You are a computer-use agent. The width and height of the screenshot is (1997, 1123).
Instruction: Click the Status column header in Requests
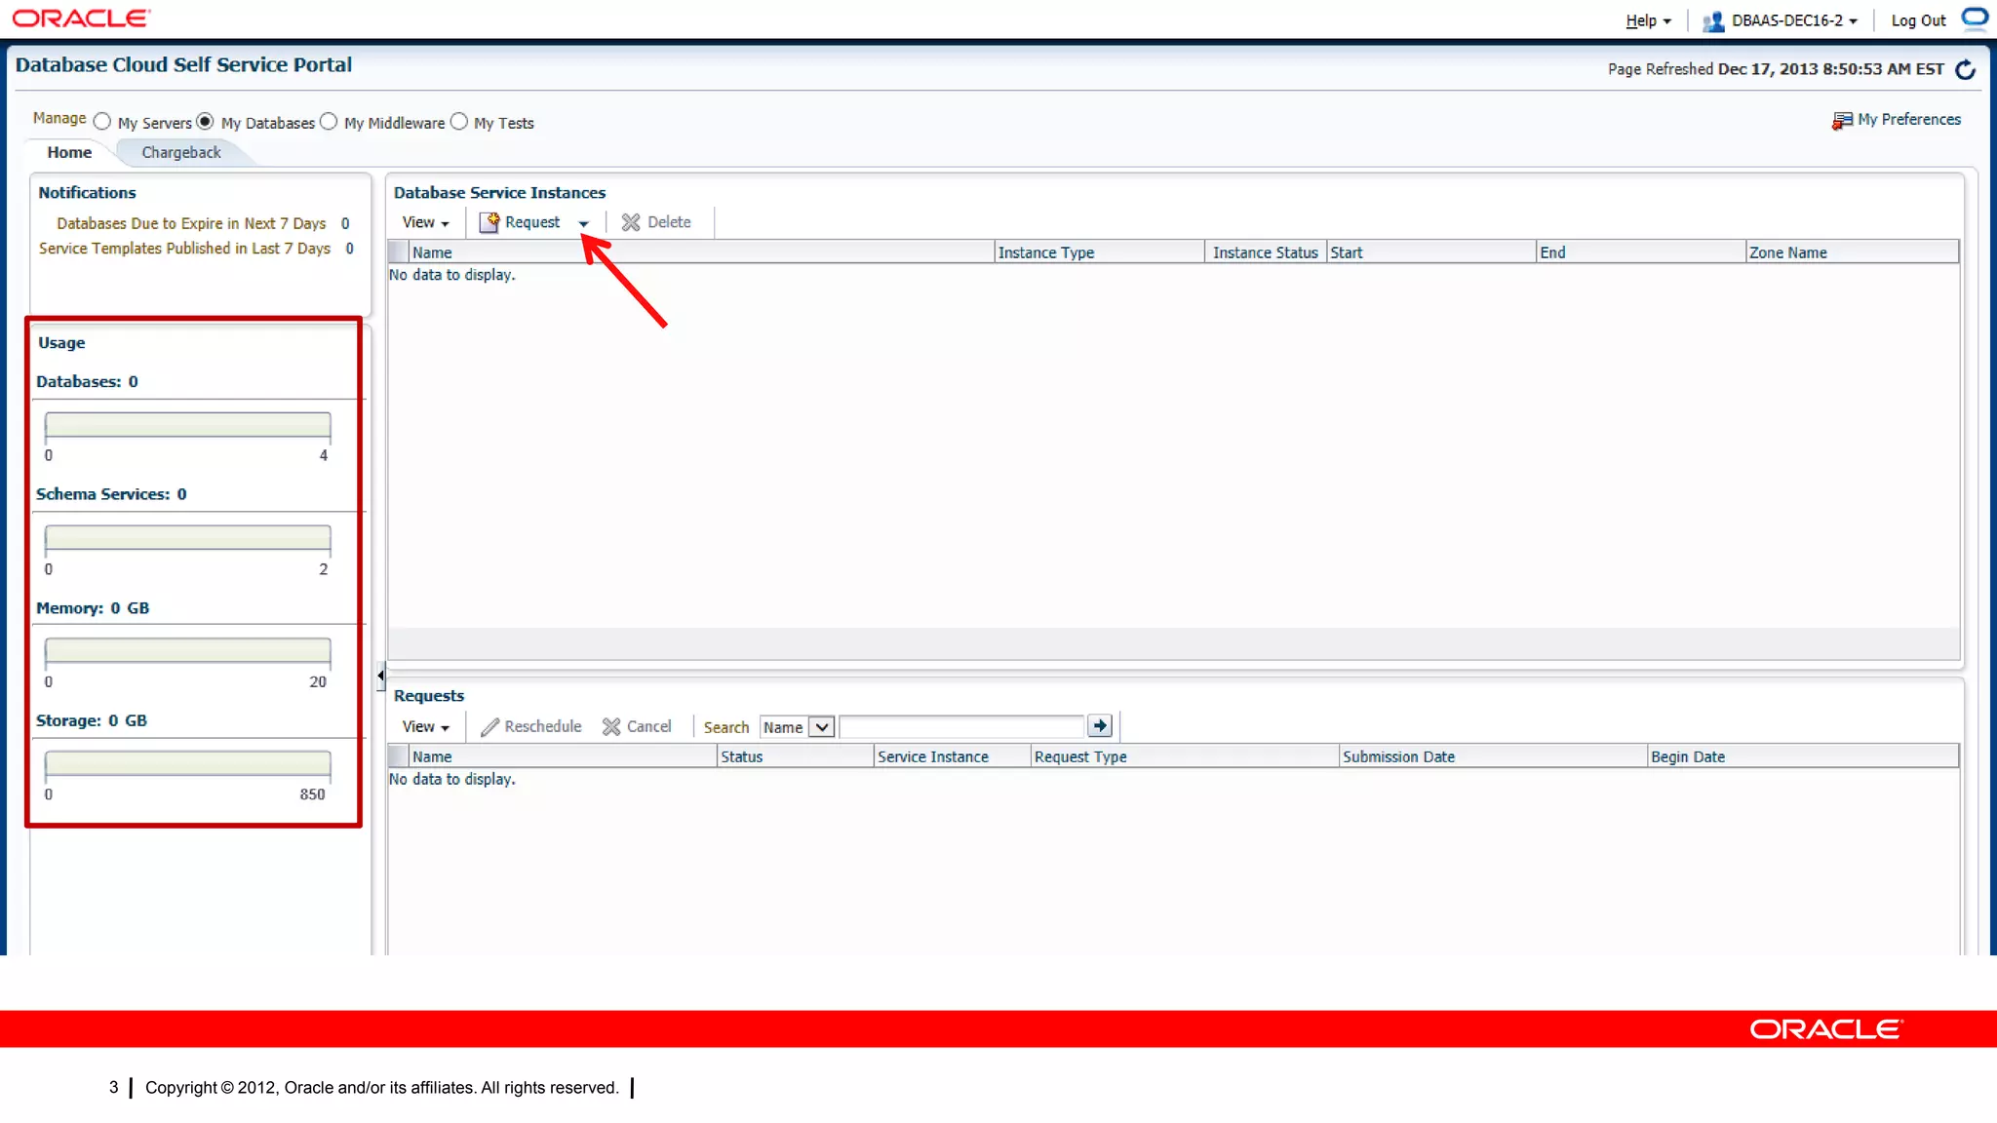pos(796,756)
